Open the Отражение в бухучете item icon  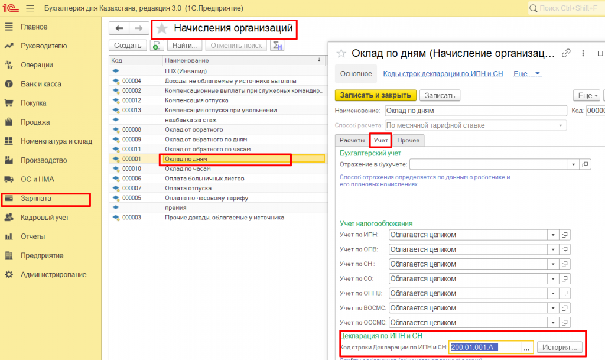(585, 164)
